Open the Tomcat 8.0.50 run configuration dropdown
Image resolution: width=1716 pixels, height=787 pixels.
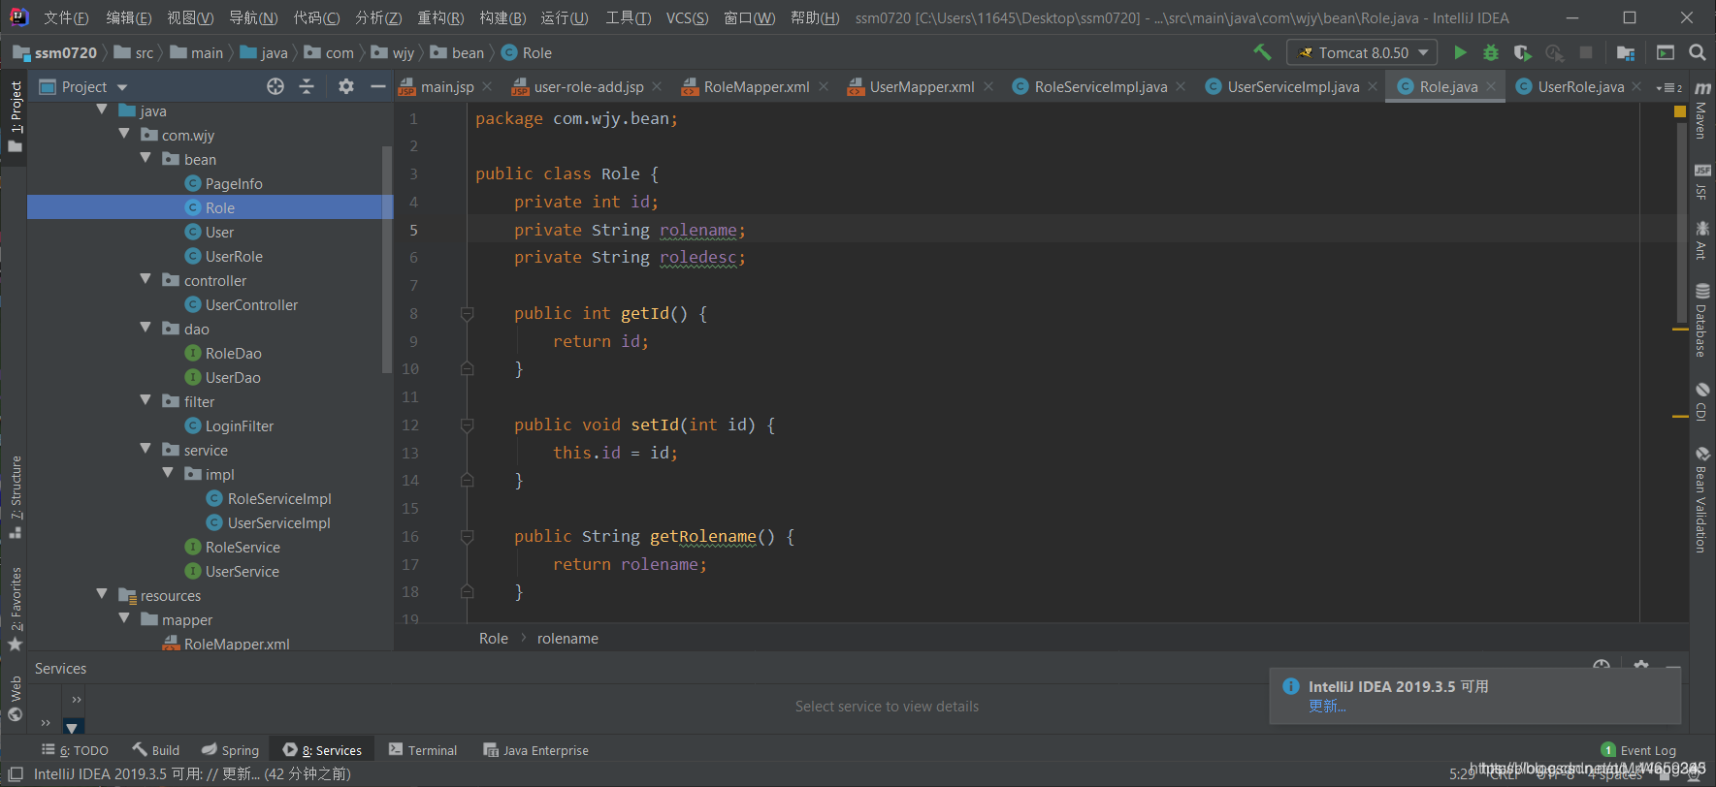coord(1361,52)
